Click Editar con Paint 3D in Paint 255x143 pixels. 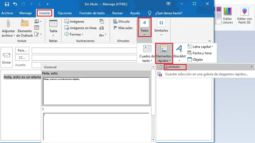(245, 16)
